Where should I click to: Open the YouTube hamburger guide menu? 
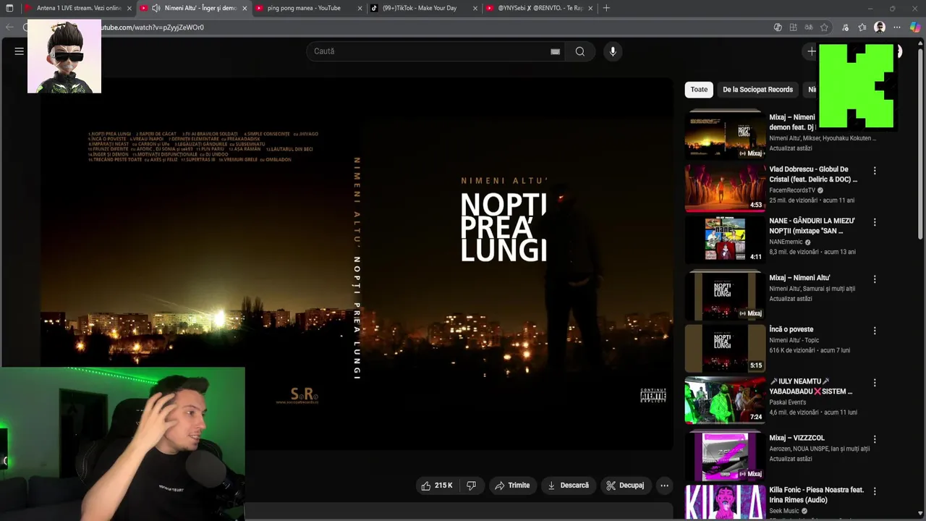tap(20, 51)
